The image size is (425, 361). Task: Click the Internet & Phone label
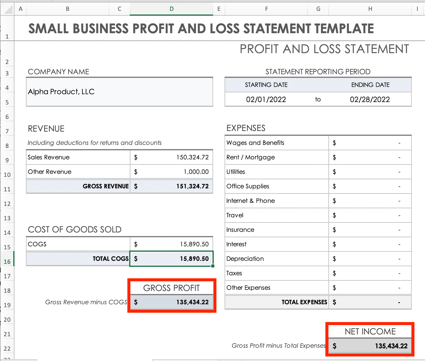(251, 201)
